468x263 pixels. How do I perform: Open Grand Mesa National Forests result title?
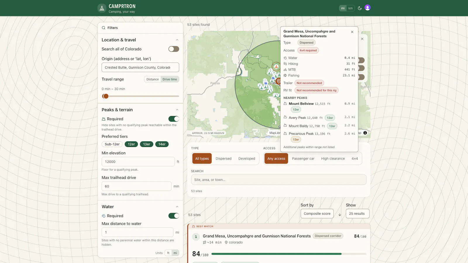coord(257,236)
